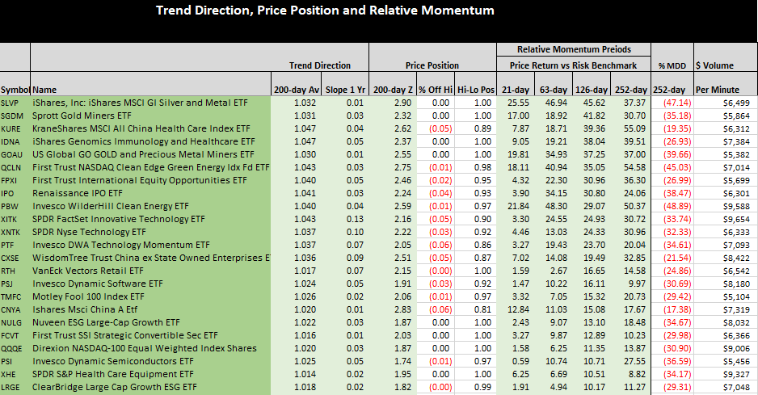Select the Name column header
The image size is (758, 395).
tap(45, 89)
